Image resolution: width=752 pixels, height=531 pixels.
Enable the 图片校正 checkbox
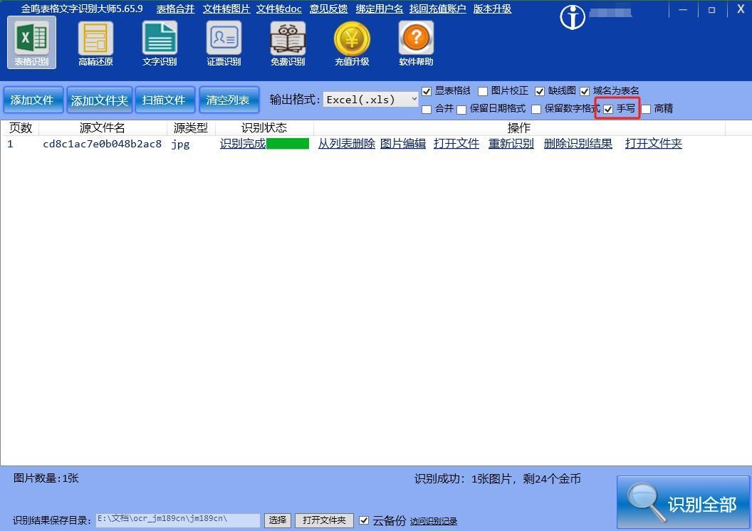[483, 91]
